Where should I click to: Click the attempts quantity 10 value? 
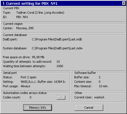[58, 62]
